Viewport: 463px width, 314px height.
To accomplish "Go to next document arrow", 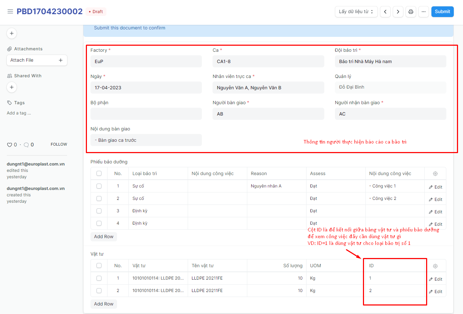I will (398, 12).
